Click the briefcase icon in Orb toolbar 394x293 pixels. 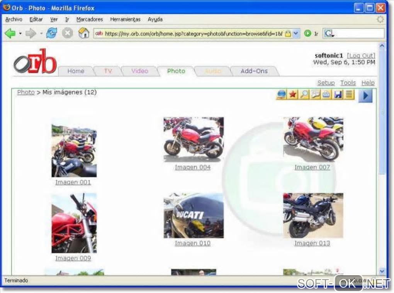pos(326,95)
